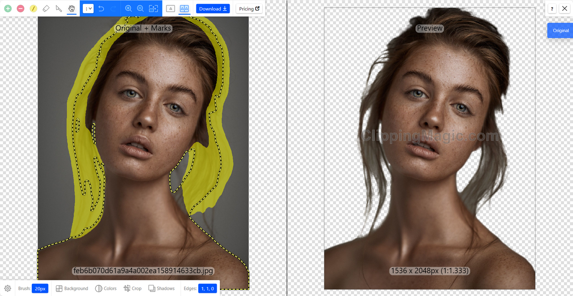Viewport: 573px width, 296px height.
Task: Zoom out of the image
Action: coord(141,9)
